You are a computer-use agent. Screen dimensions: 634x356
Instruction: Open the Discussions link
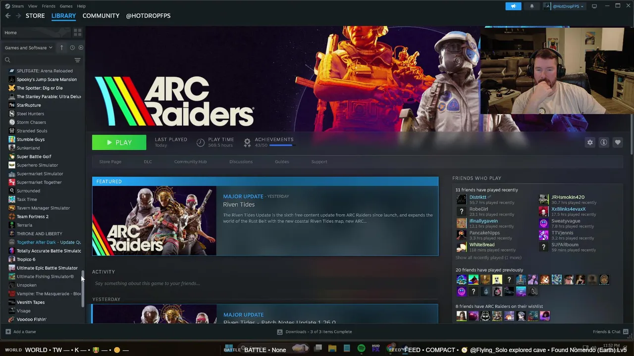[x=241, y=162]
